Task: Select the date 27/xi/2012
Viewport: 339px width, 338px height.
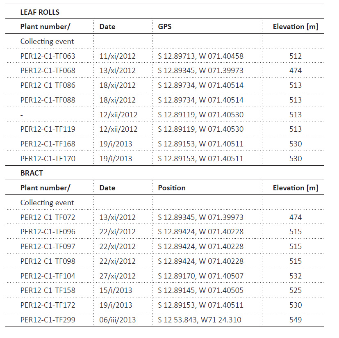Action: coord(117,276)
